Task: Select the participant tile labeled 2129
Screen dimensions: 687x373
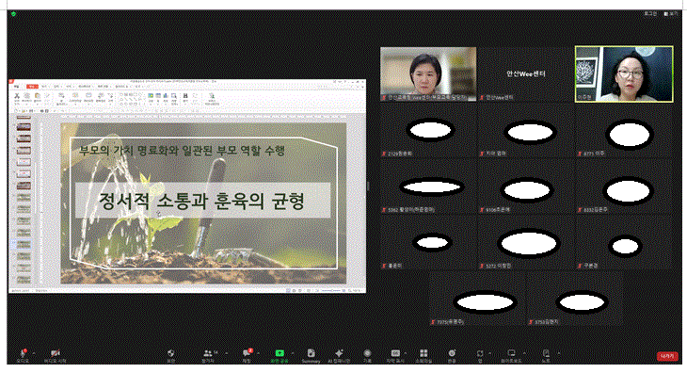Action: 428,131
